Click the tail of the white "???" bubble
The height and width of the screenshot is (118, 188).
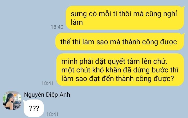coord(24,101)
